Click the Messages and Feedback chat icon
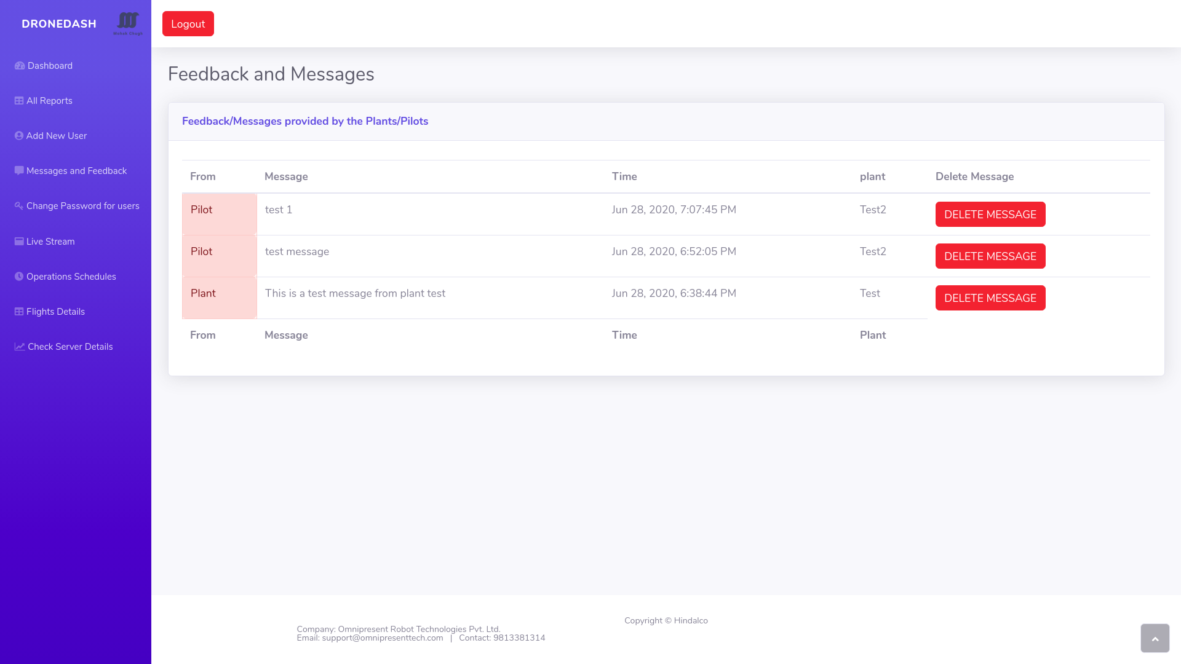 19,171
